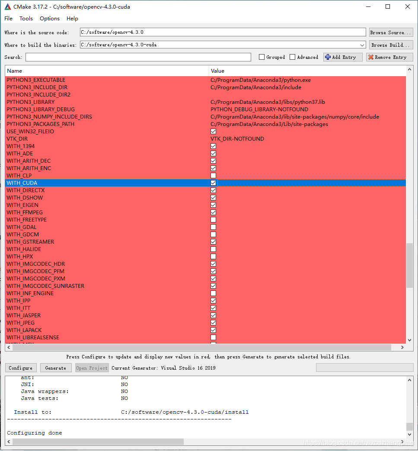The width and height of the screenshot is (418, 451).
Task: Click into the Search field
Action: click(x=138, y=57)
